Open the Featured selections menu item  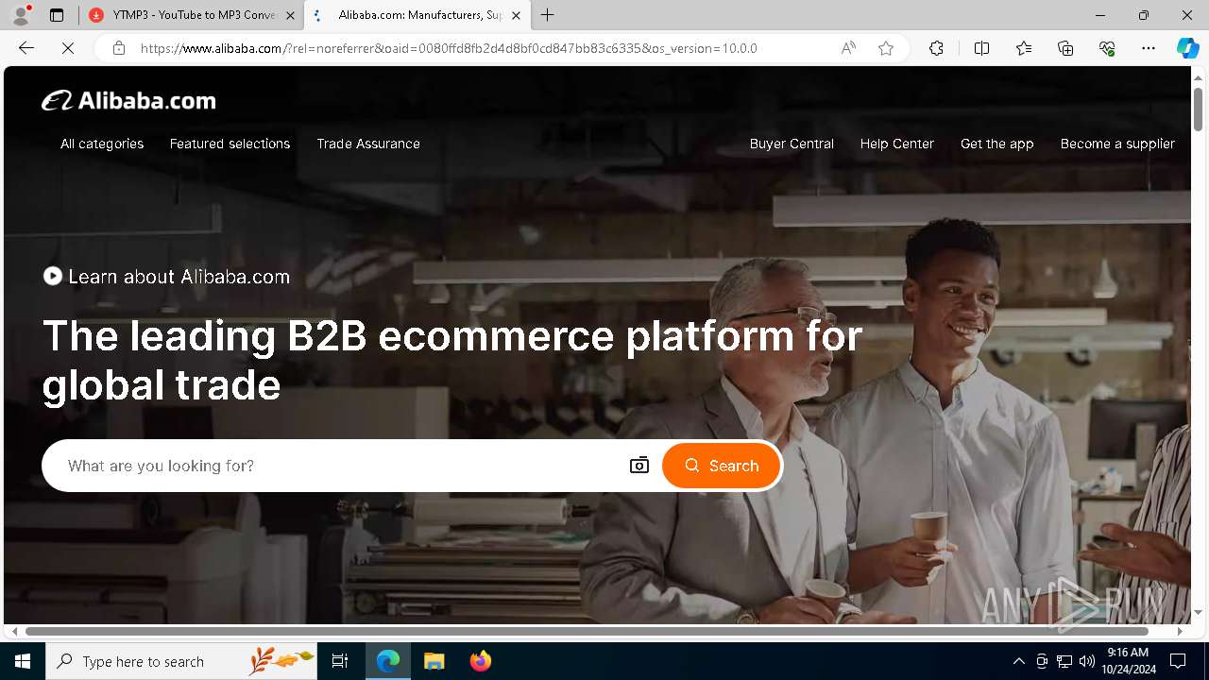tap(230, 144)
